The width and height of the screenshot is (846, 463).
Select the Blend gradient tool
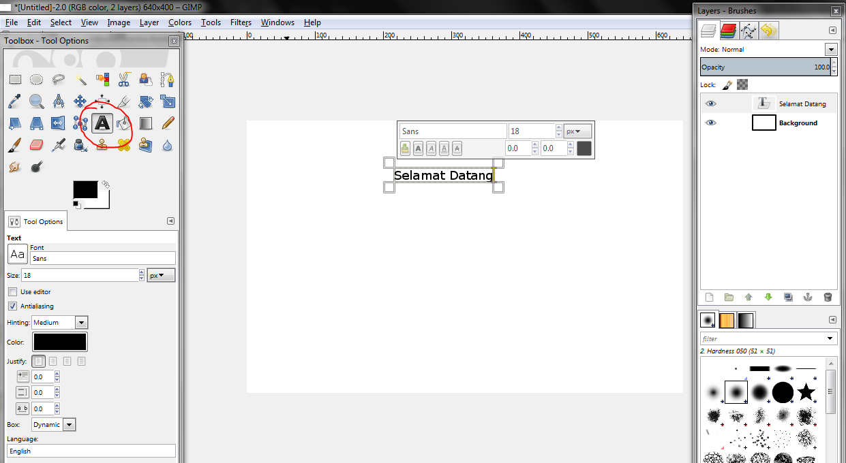pos(145,123)
